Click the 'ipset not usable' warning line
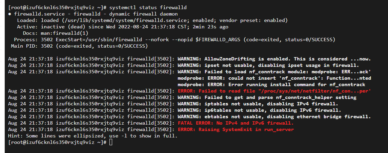Screen dimensions: 388x153 point(268,66)
